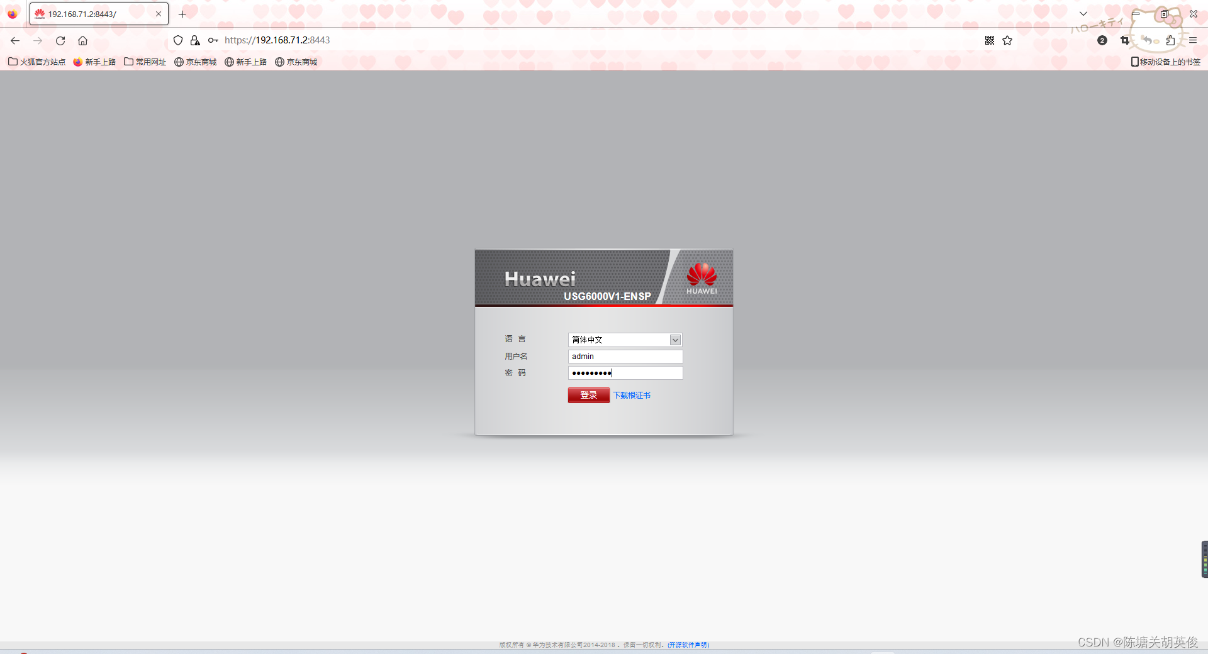Open saved password key icon
Image resolution: width=1208 pixels, height=654 pixels.
(x=213, y=40)
